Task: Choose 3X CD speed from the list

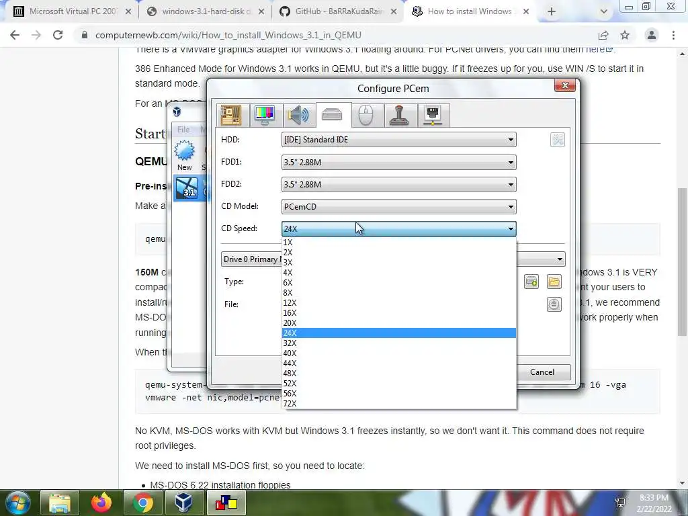Action: pos(398,263)
